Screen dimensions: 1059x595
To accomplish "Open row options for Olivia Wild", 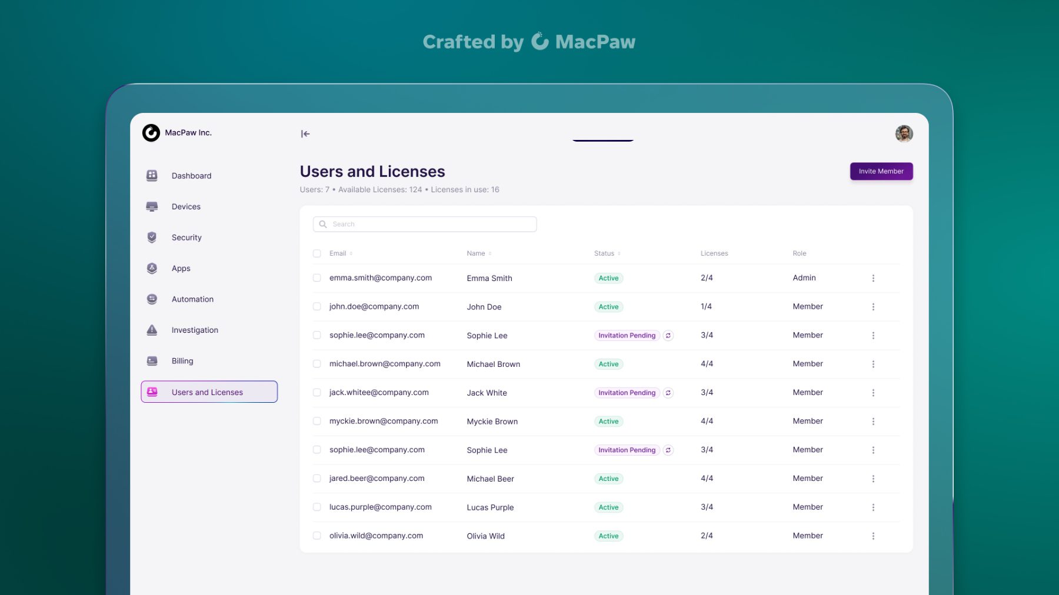I will pyautogui.click(x=873, y=536).
